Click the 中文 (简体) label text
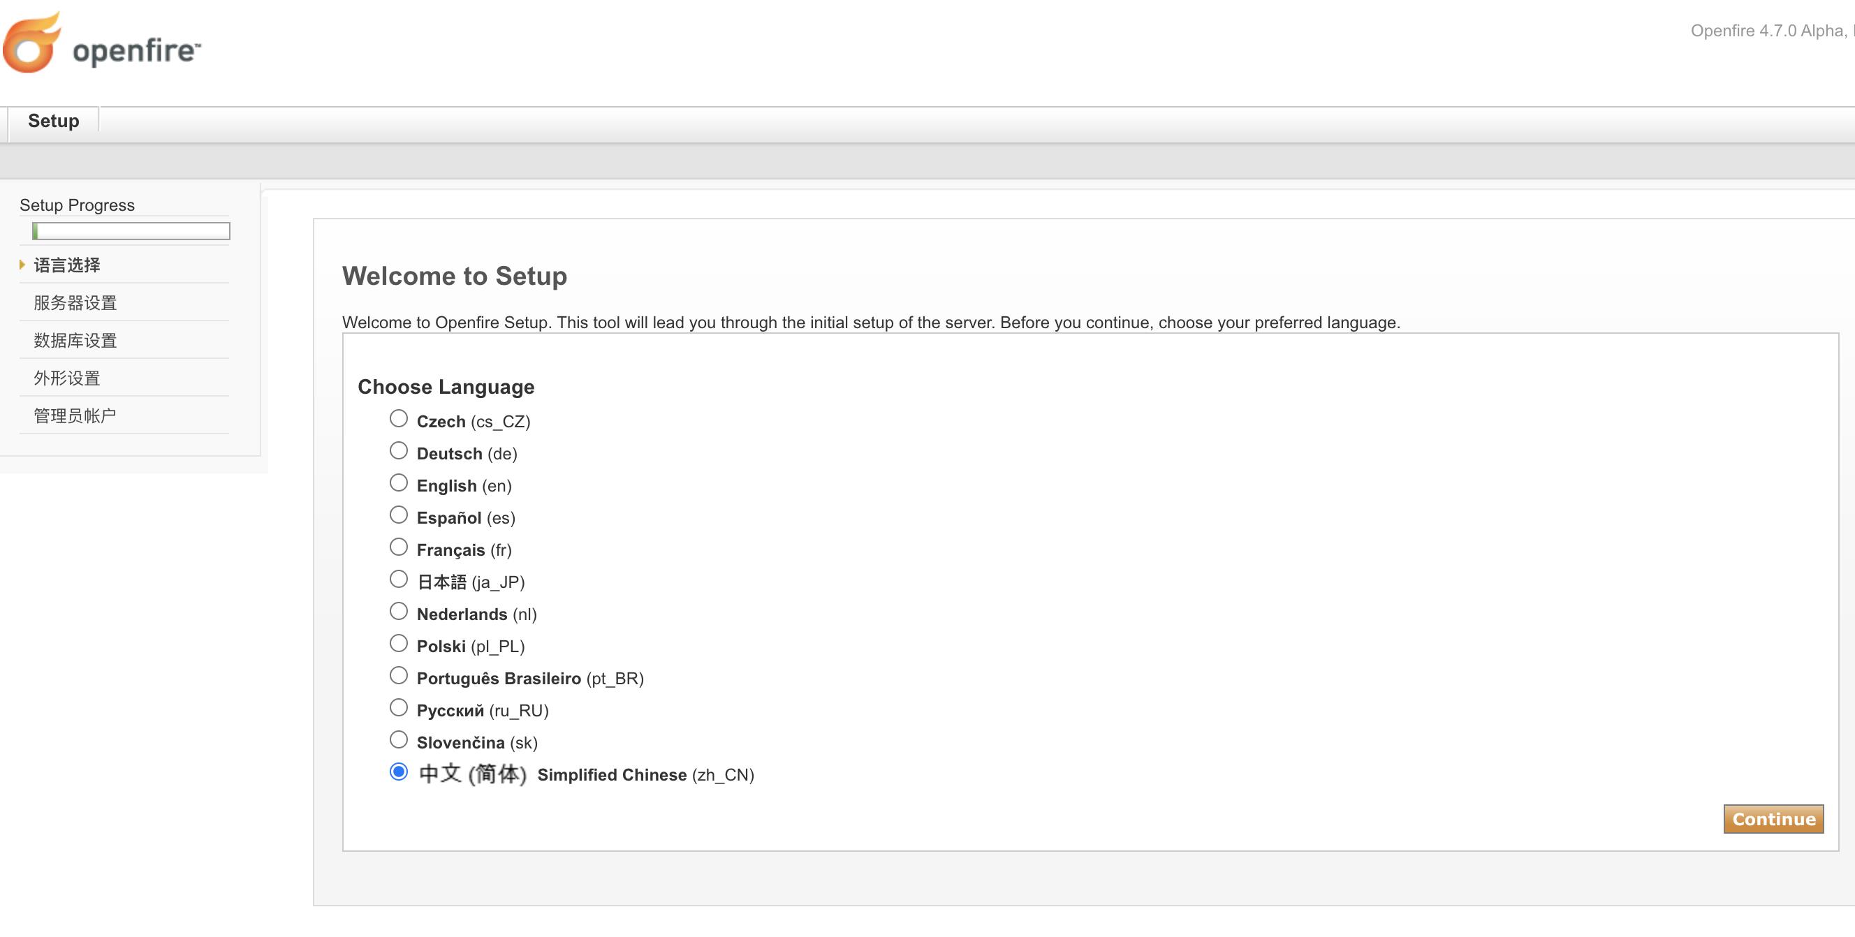The height and width of the screenshot is (937, 1855). click(x=472, y=774)
